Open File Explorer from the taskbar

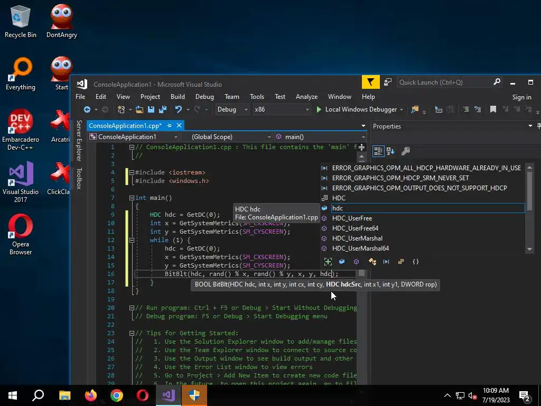[64, 395]
